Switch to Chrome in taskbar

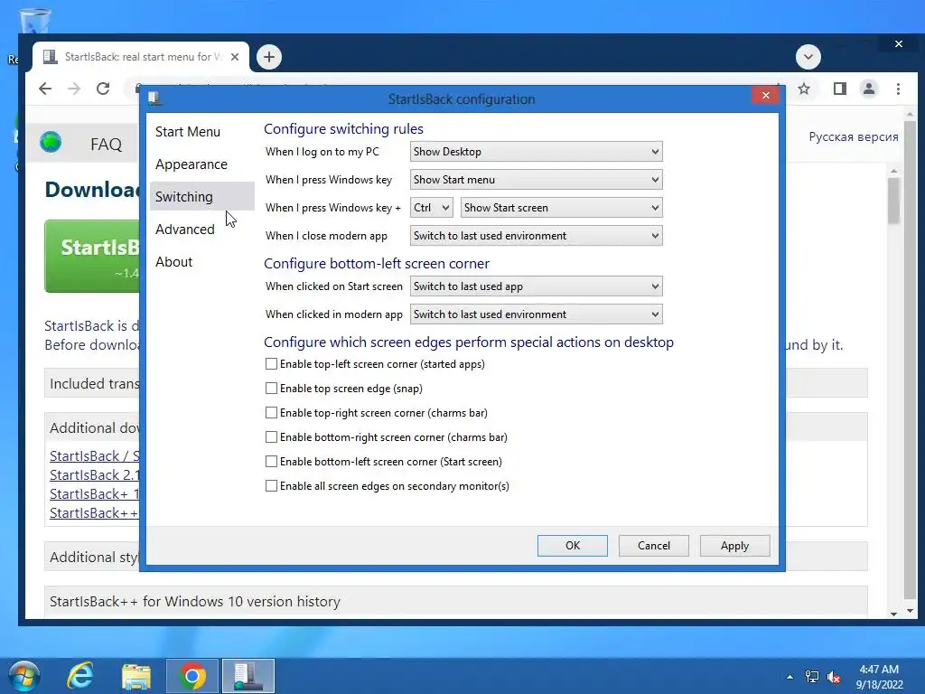192,676
